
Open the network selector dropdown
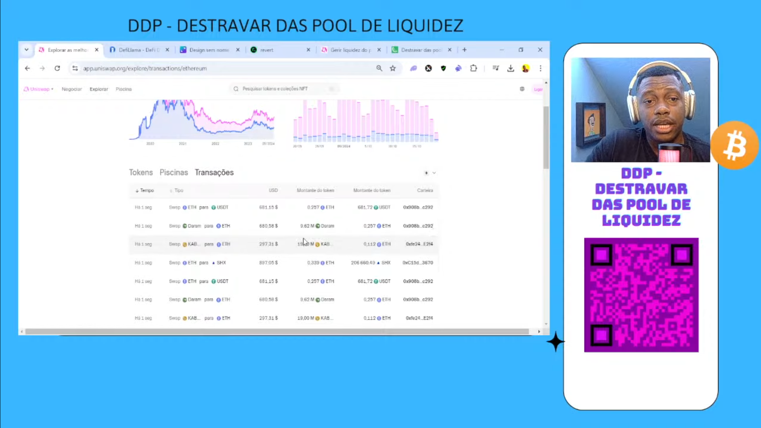point(430,173)
